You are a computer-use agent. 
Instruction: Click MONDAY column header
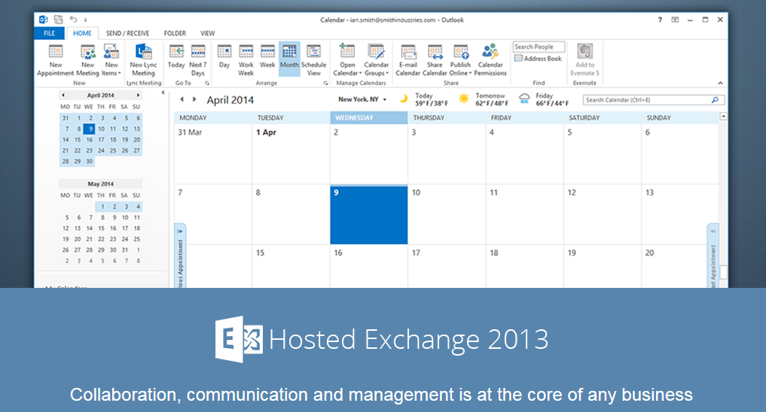pos(213,118)
